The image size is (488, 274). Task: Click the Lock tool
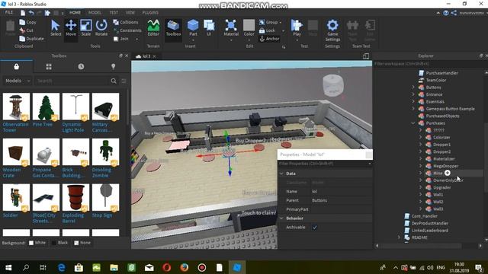click(268, 30)
